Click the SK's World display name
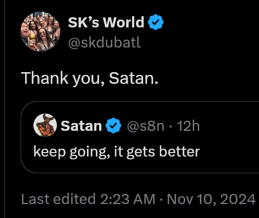 [106, 22]
